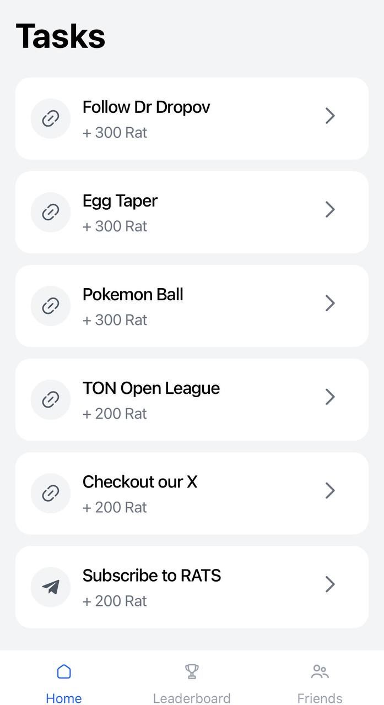
Task: Select the Home tab
Action: click(64, 683)
